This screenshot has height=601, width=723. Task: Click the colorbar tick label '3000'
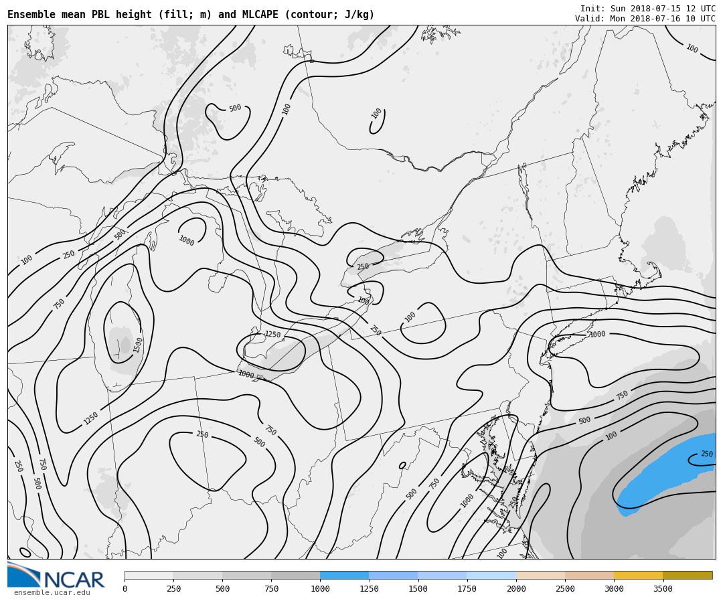(x=614, y=588)
